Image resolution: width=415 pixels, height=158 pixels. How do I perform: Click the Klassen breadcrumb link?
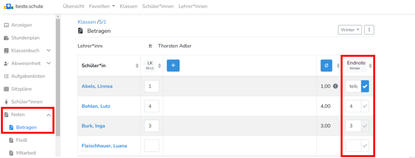coord(87,22)
